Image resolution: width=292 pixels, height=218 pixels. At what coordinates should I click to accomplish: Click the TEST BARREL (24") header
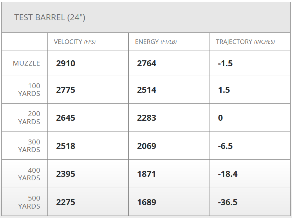(x=50, y=17)
